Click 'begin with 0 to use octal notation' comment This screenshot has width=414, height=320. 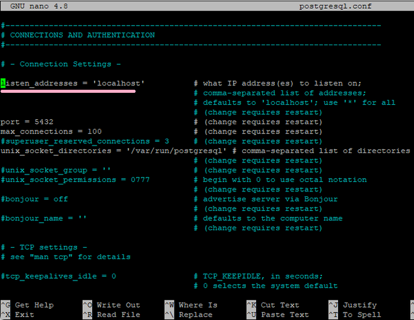pyautogui.click(x=285, y=180)
